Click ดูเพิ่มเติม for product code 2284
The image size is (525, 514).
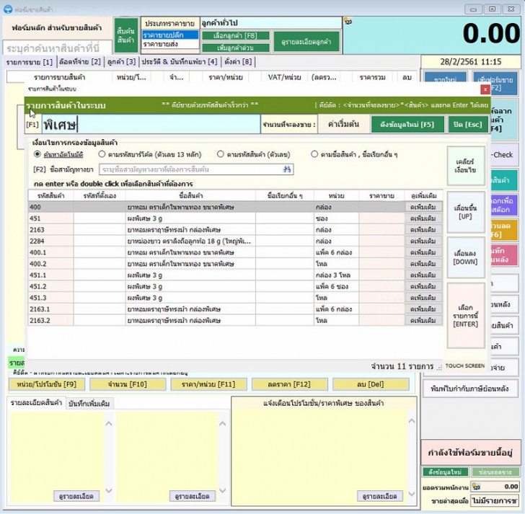[x=423, y=241]
